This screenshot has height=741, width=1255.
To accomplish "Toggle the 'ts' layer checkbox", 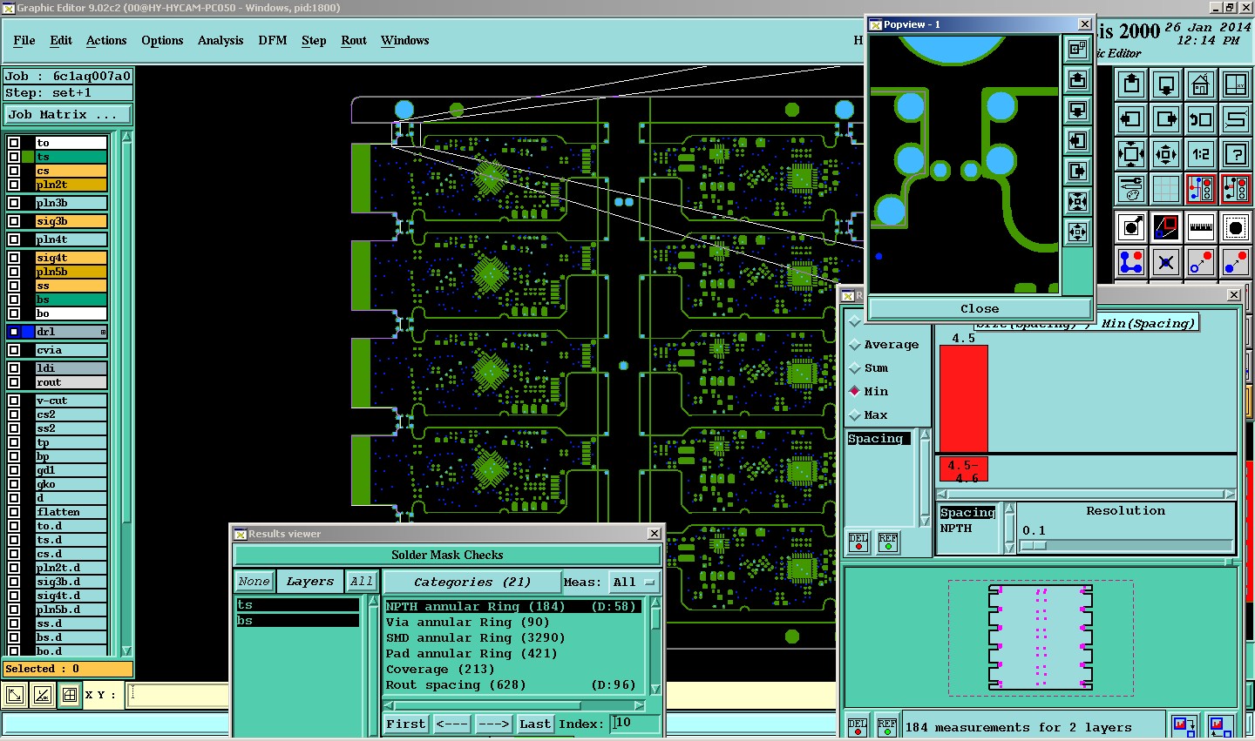I will tap(14, 157).
